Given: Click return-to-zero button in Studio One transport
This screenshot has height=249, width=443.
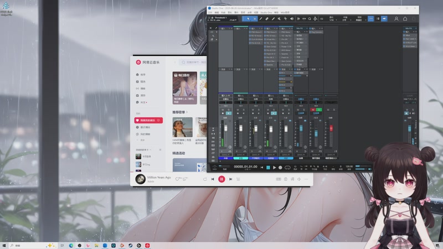Looking at the screenshot, I should click(x=262, y=168).
